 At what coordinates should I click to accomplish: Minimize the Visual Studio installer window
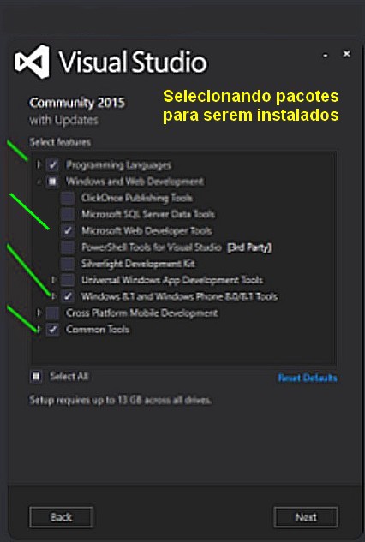click(326, 55)
